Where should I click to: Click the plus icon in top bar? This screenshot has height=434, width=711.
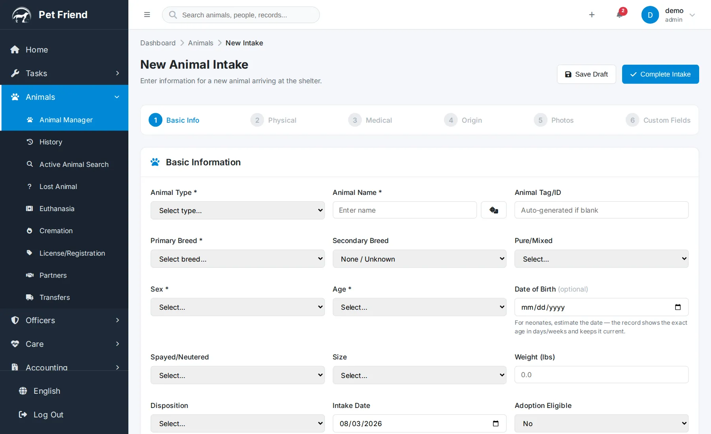click(x=592, y=15)
